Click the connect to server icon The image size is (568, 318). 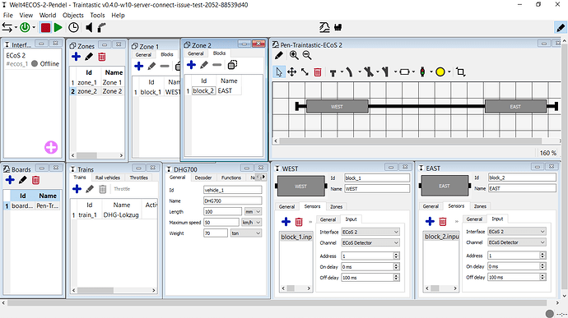7,27
